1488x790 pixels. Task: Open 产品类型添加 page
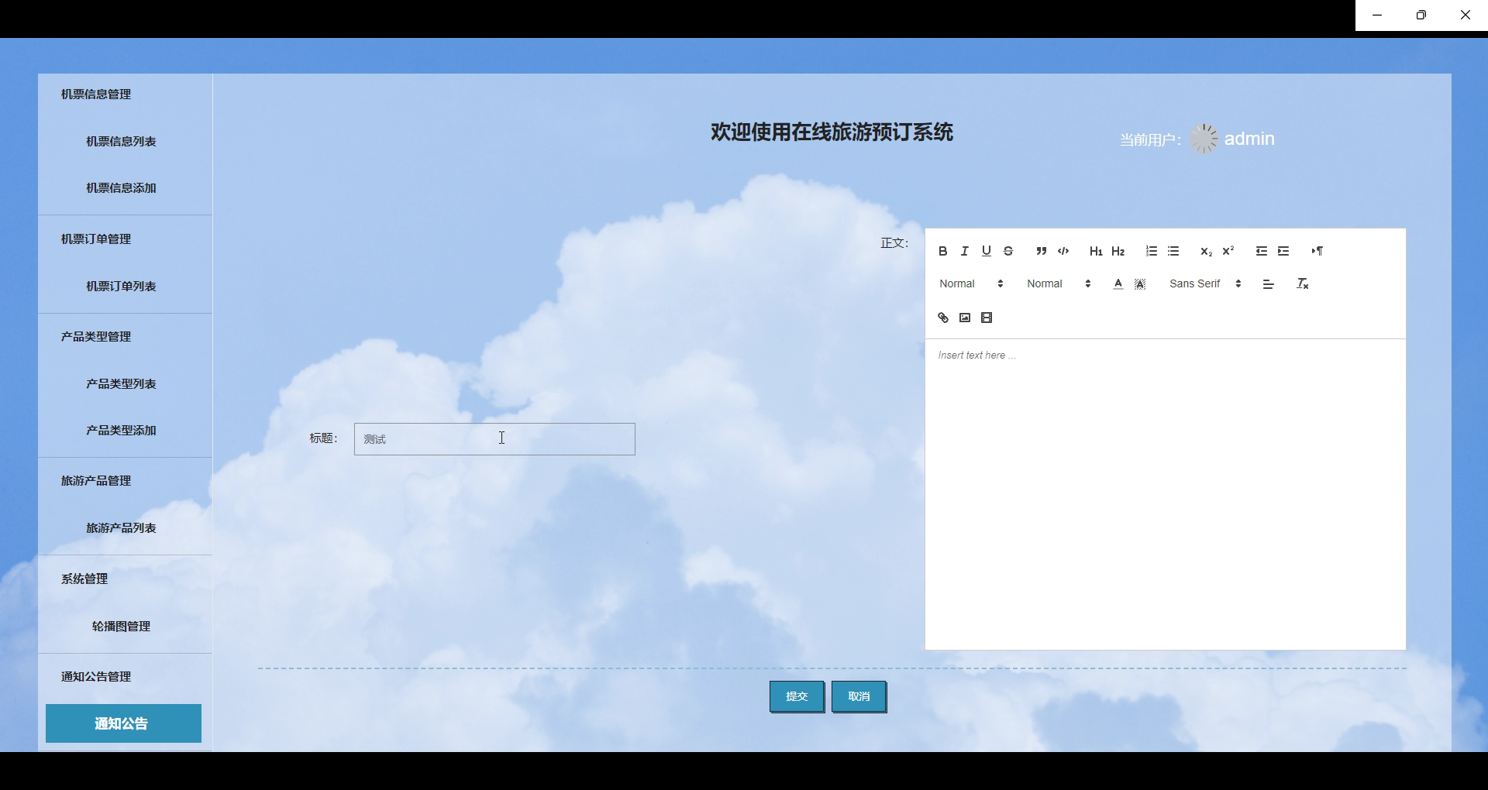tap(121, 431)
